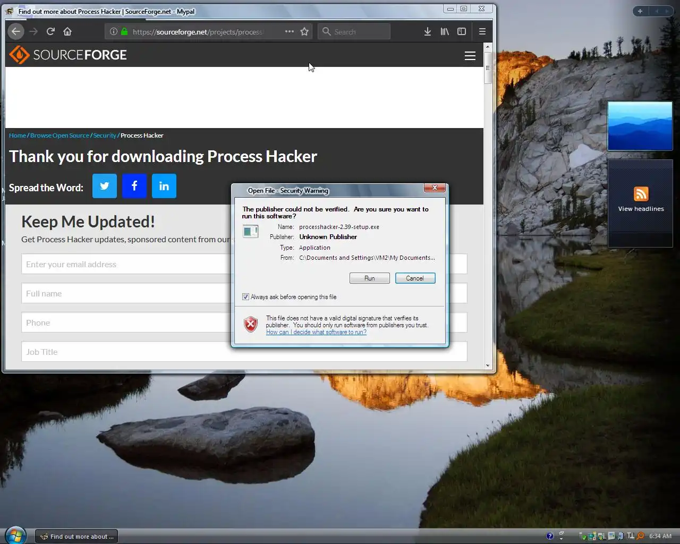Image resolution: width=680 pixels, height=544 pixels.
Task: Show site information icon in address bar
Action: tap(113, 32)
